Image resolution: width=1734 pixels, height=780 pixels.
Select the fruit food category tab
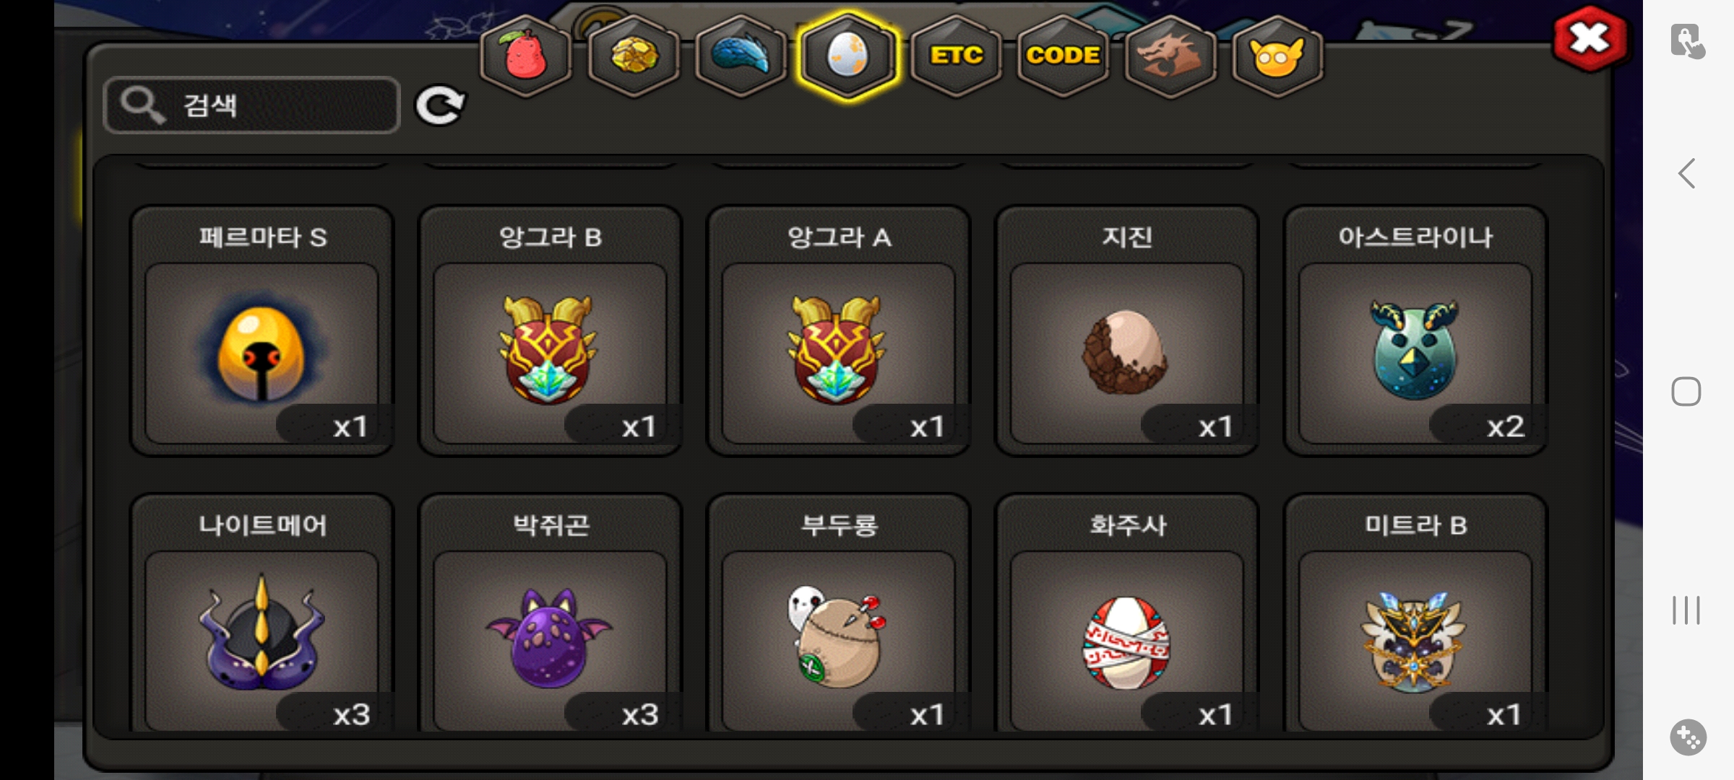[526, 56]
